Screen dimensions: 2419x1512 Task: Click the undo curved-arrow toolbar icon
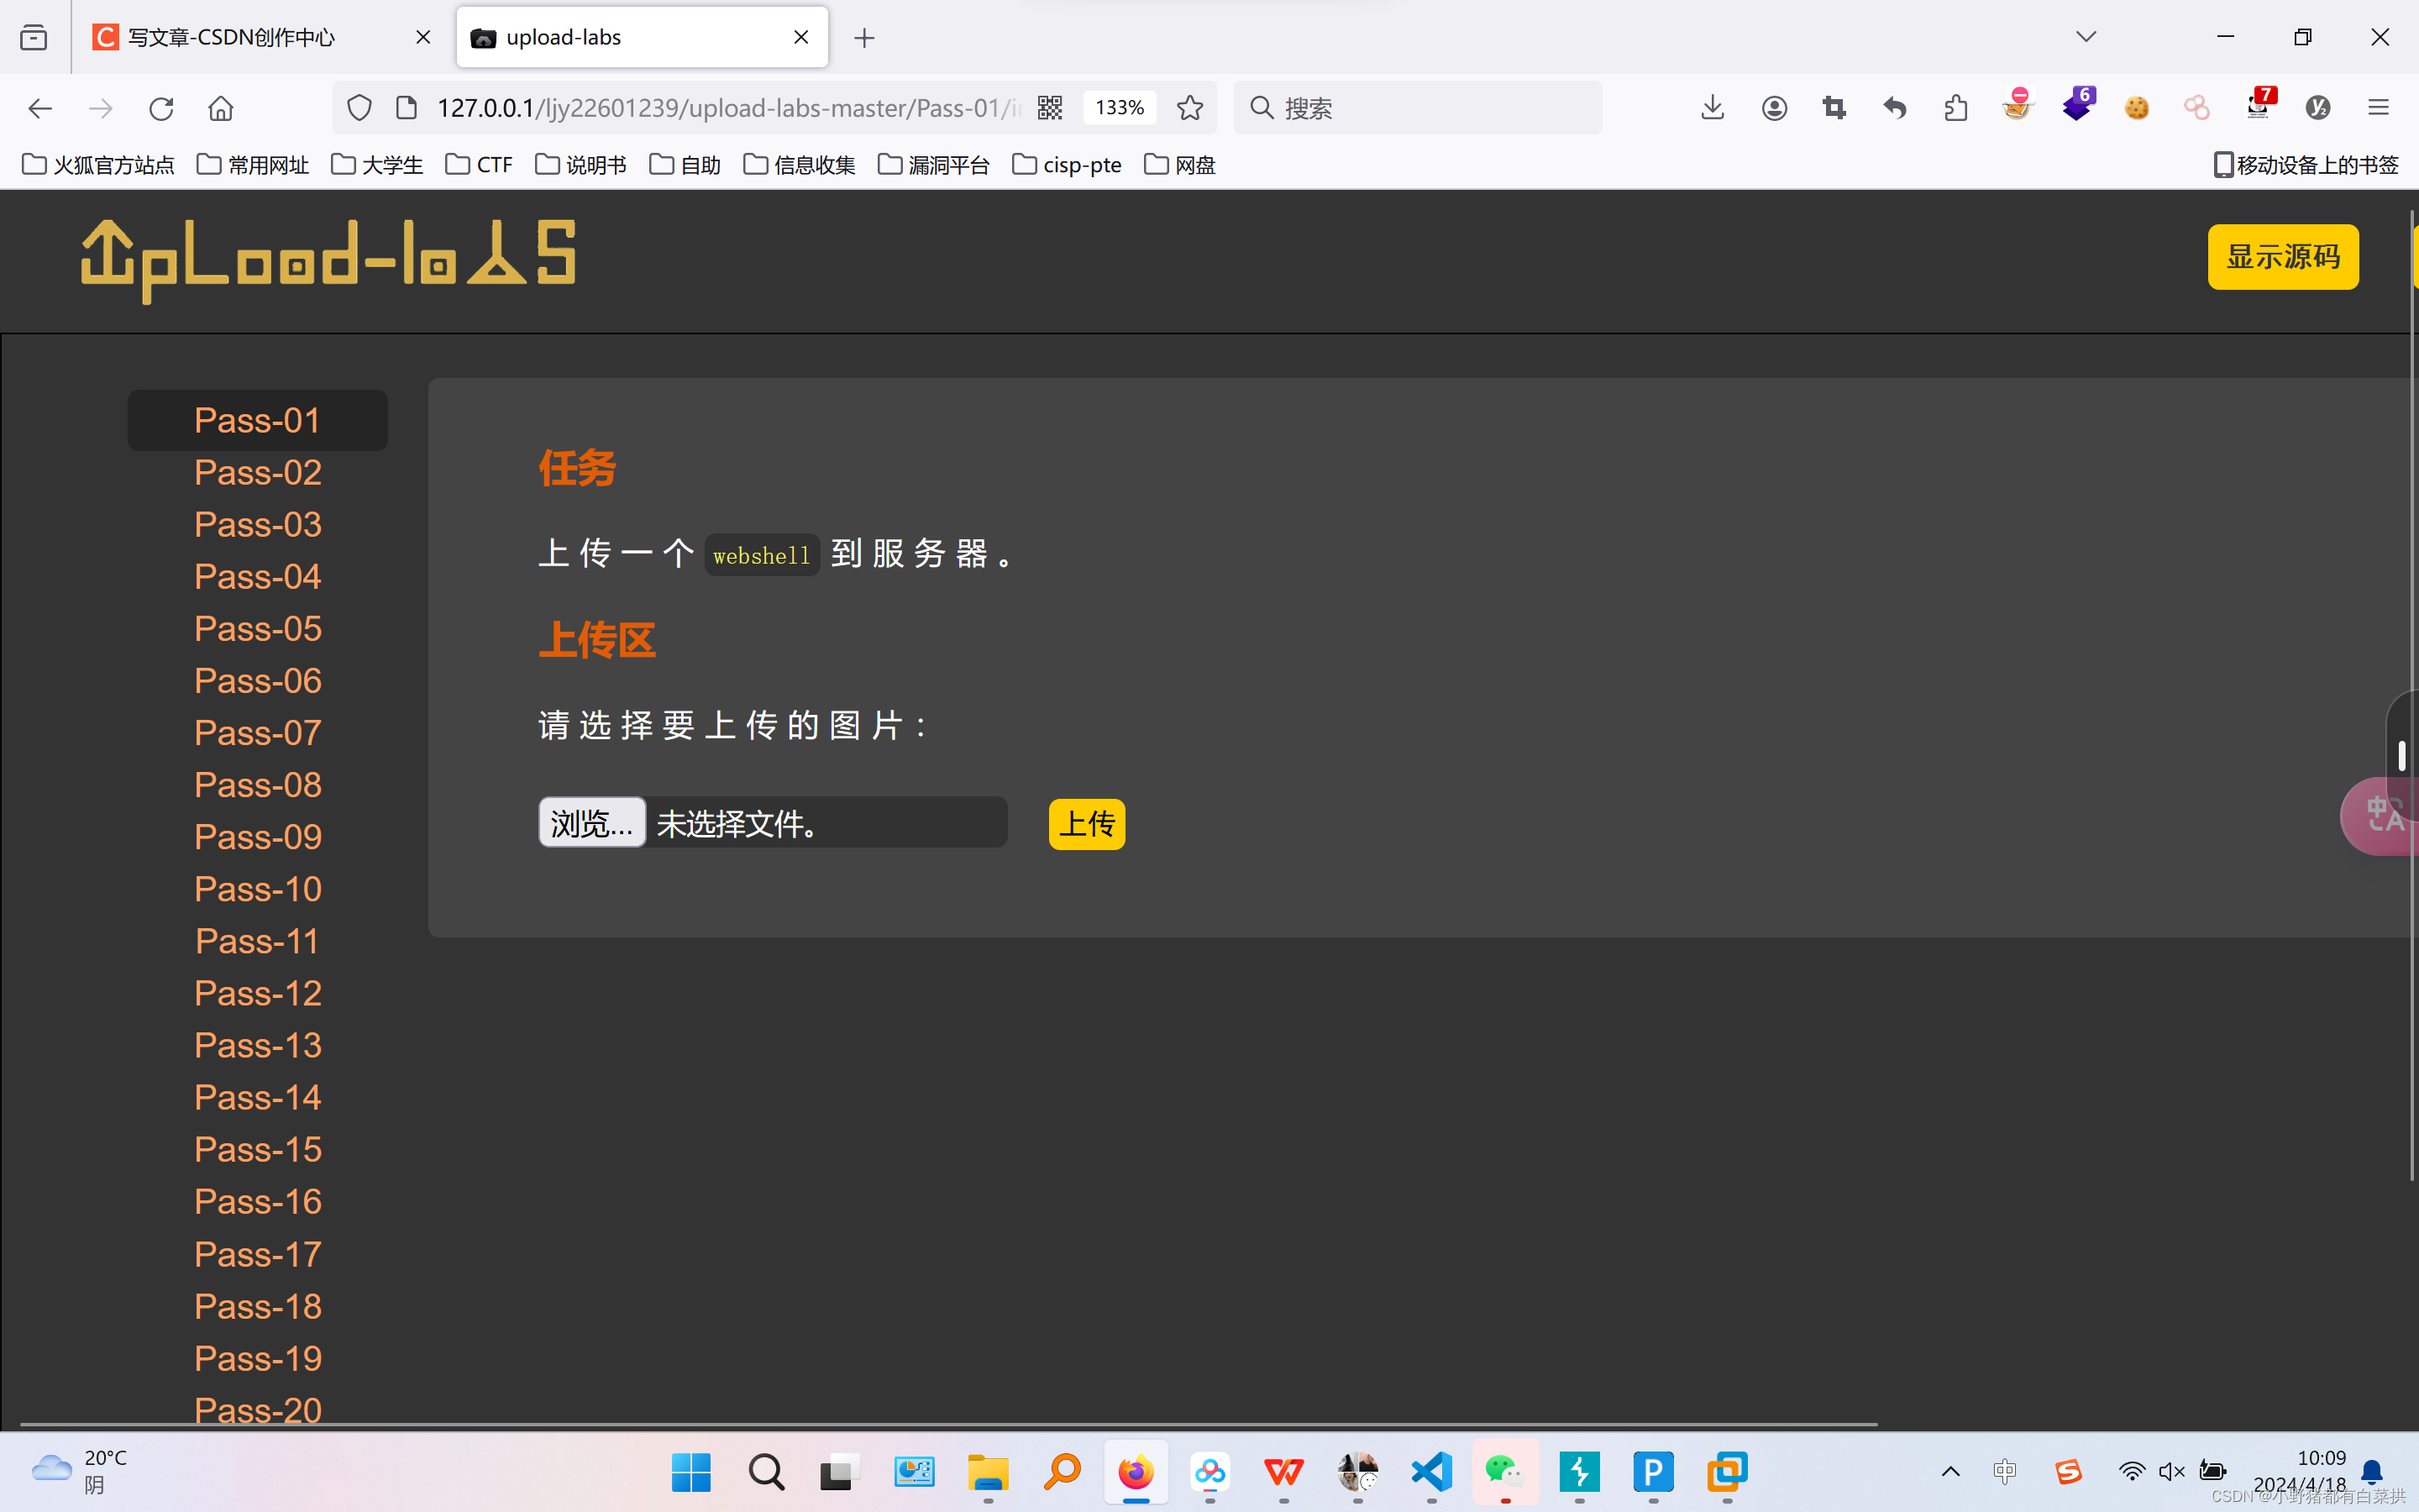click(1894, 108)
